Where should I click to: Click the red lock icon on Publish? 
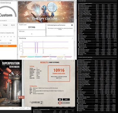pyautogui.click(x=60, y=103)
